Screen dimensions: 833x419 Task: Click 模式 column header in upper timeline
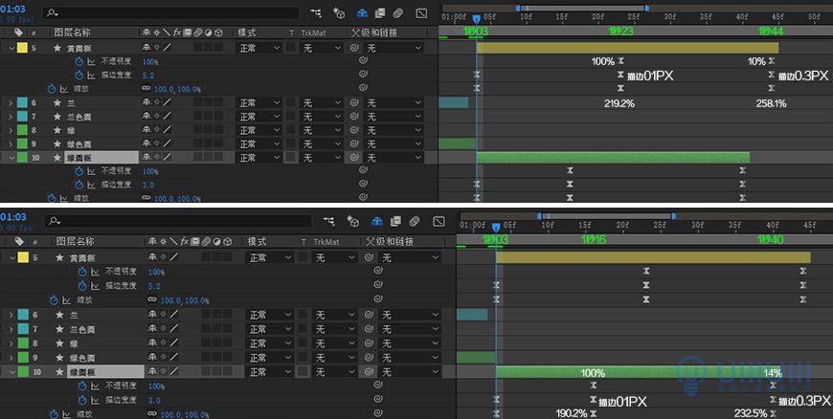click(x=246, y=33)
